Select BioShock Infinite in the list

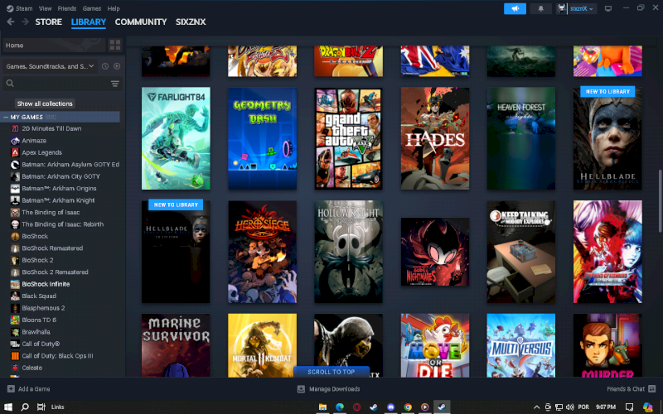click(46, 284)
